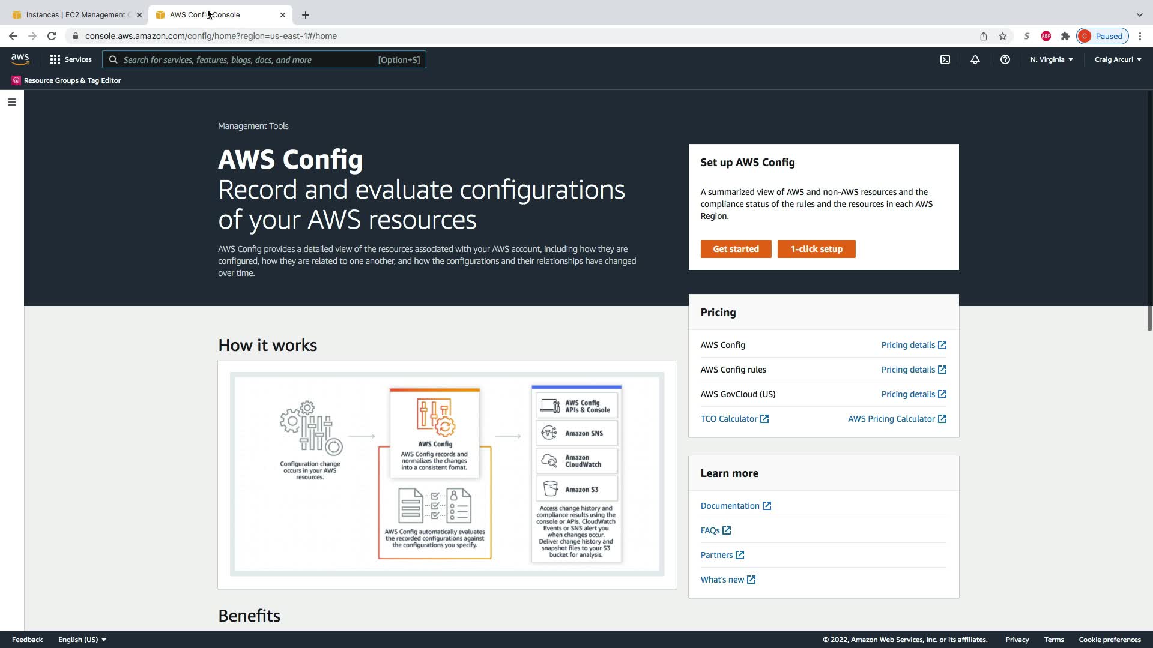Click the 1-click setup button

(x=816, y=249)
